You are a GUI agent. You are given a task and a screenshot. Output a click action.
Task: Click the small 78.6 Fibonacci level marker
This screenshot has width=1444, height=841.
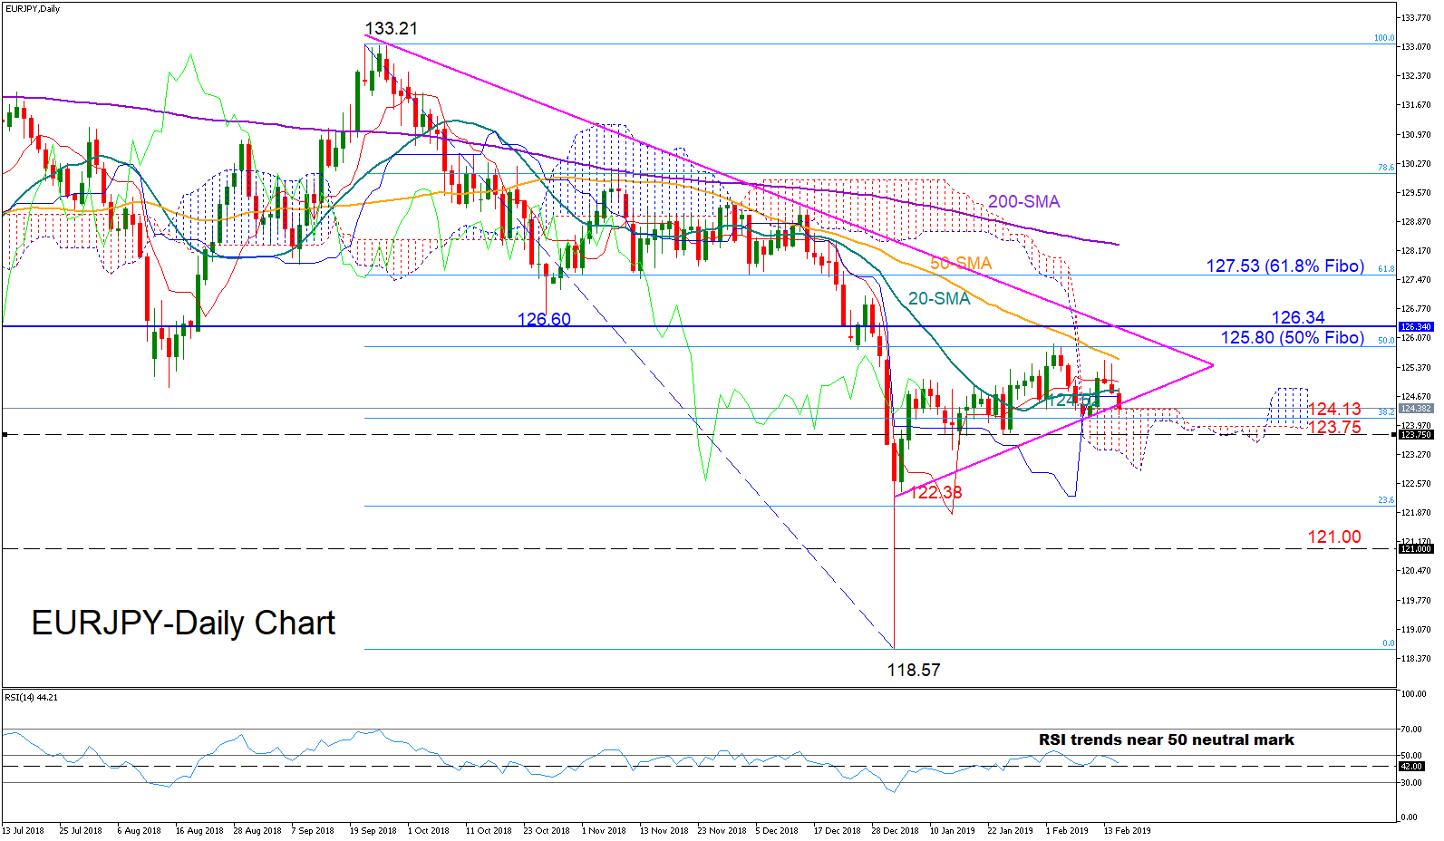point(1386,168)
